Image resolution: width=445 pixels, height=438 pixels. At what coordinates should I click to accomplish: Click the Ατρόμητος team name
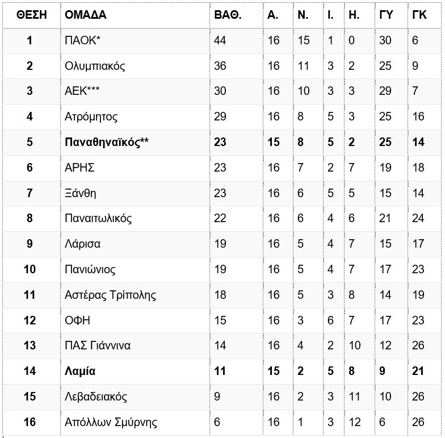coord(91,117)
